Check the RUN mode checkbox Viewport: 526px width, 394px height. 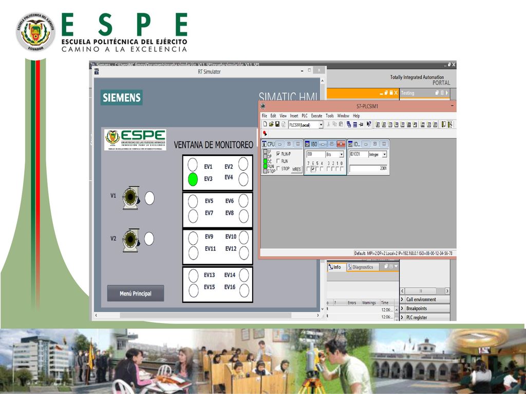(278, 161)
